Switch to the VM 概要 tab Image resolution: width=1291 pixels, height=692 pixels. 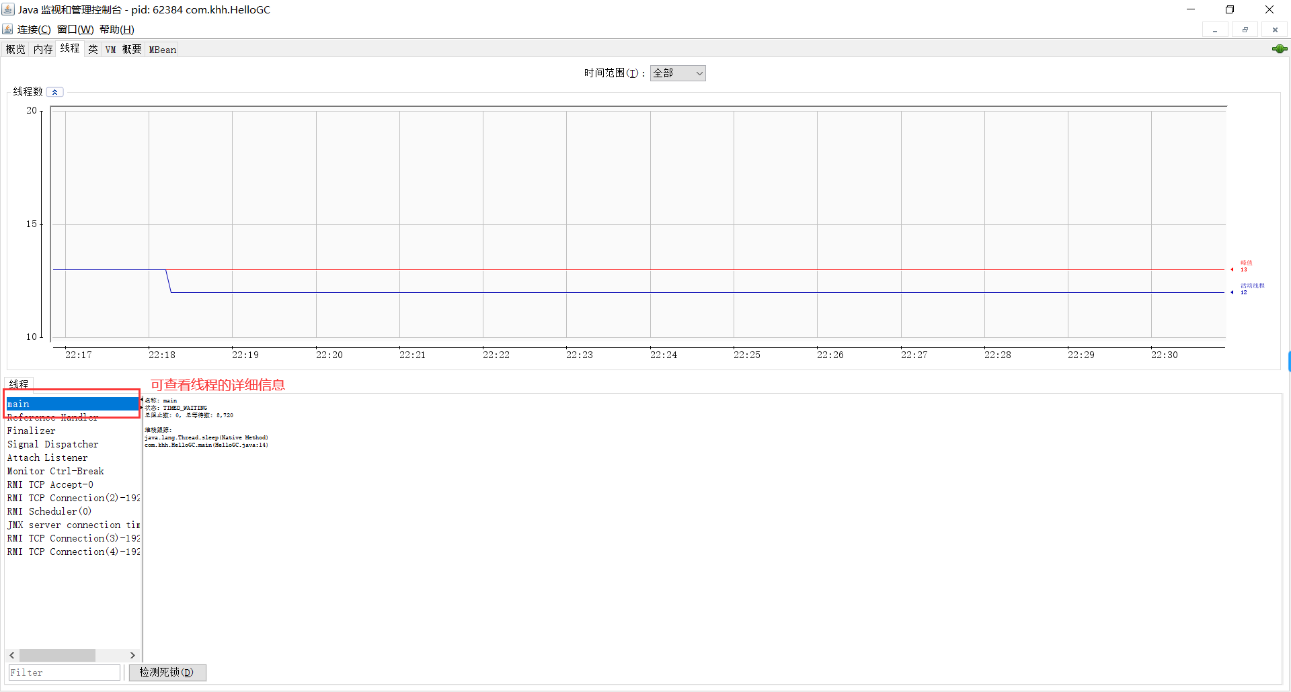124,49
